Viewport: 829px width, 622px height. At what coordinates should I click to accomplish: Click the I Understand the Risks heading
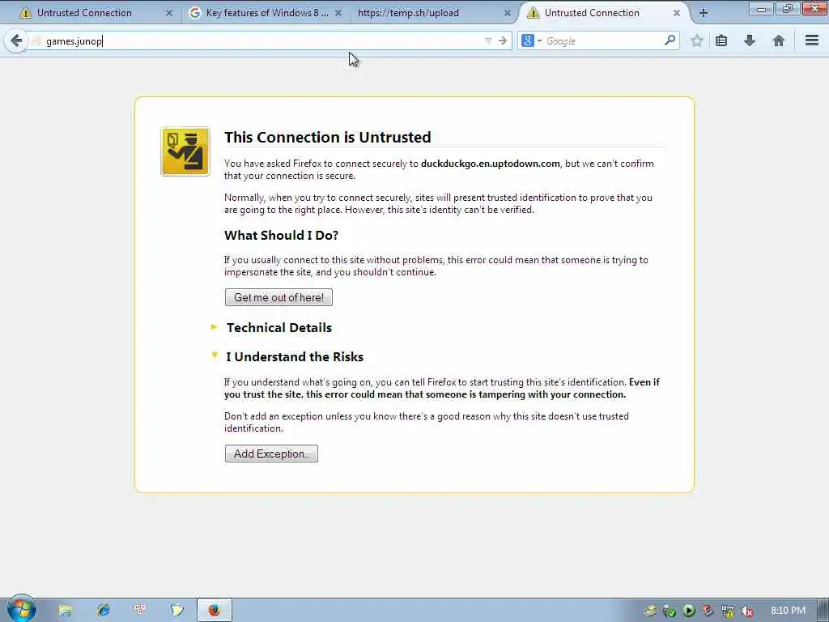pyautogui.click(x=295, y=356)
